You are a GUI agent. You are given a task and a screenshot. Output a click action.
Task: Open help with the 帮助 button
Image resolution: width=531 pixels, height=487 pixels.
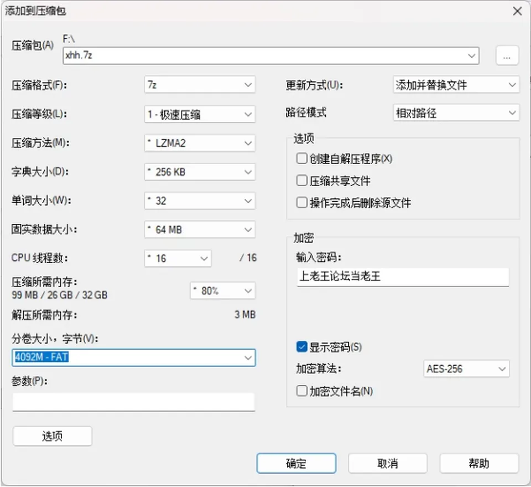pyautogui.click(x=479, y=463)
